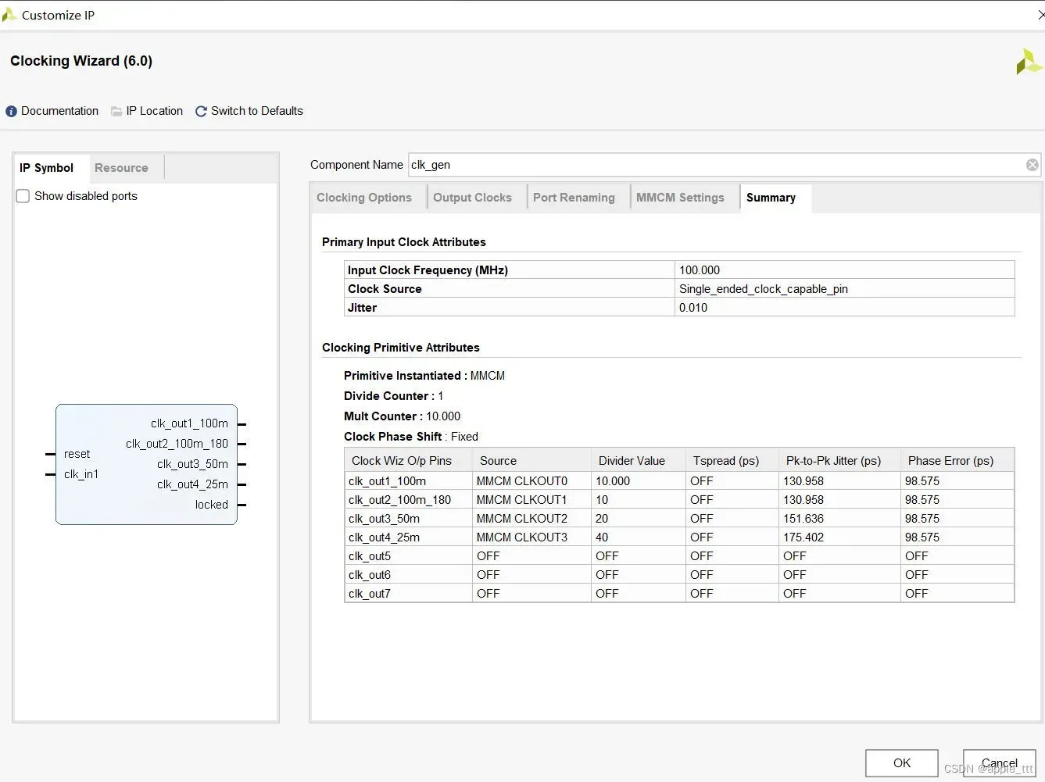Click the MMCM CLKOUT1 source cell
1045x782 pixels.
532,500
